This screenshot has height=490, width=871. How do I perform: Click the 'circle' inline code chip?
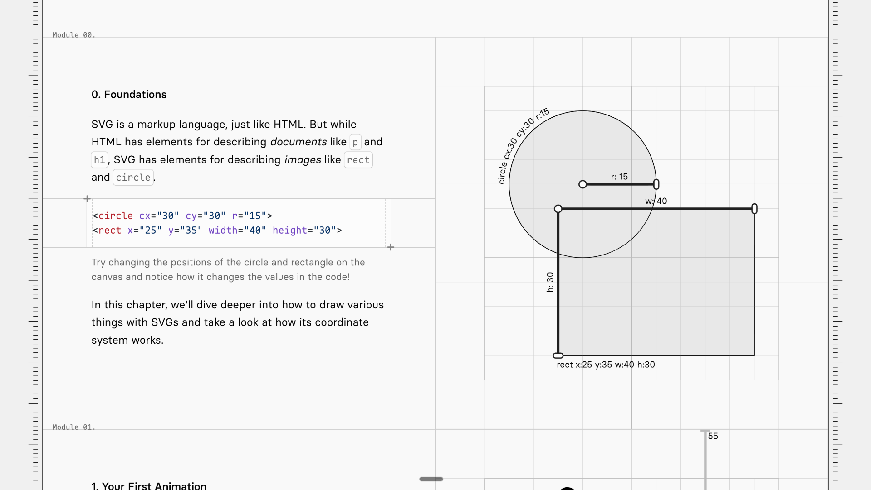(x=133, y=178)
